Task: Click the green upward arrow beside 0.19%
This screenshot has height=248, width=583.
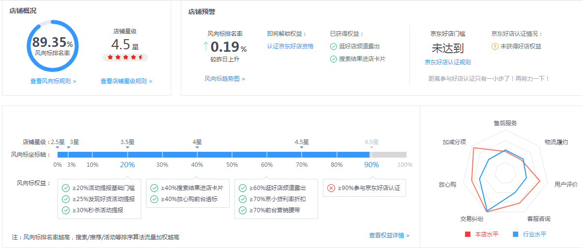Action: [x=205, y=47]
